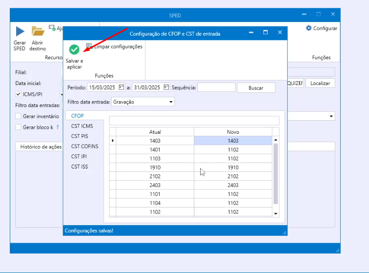Click the Buscar button
Viewport: 369px width, 273px height.
[x=256, y=88]
